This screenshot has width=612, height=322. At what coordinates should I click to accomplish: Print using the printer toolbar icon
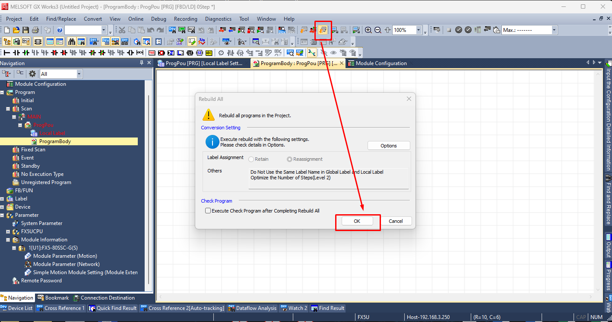coord(35,30)
